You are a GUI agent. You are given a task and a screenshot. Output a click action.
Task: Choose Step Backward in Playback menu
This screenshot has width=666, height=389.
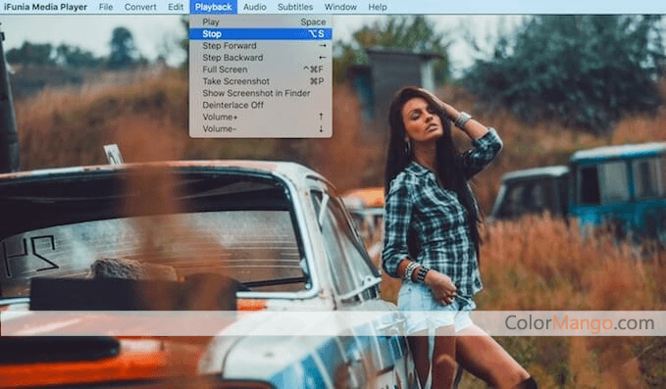point(260,57)
